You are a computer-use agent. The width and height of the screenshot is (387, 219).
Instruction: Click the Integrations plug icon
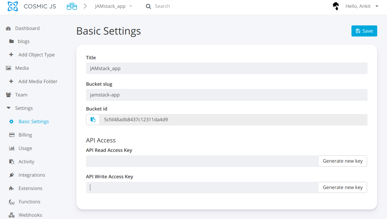click(x=12, y=175)
